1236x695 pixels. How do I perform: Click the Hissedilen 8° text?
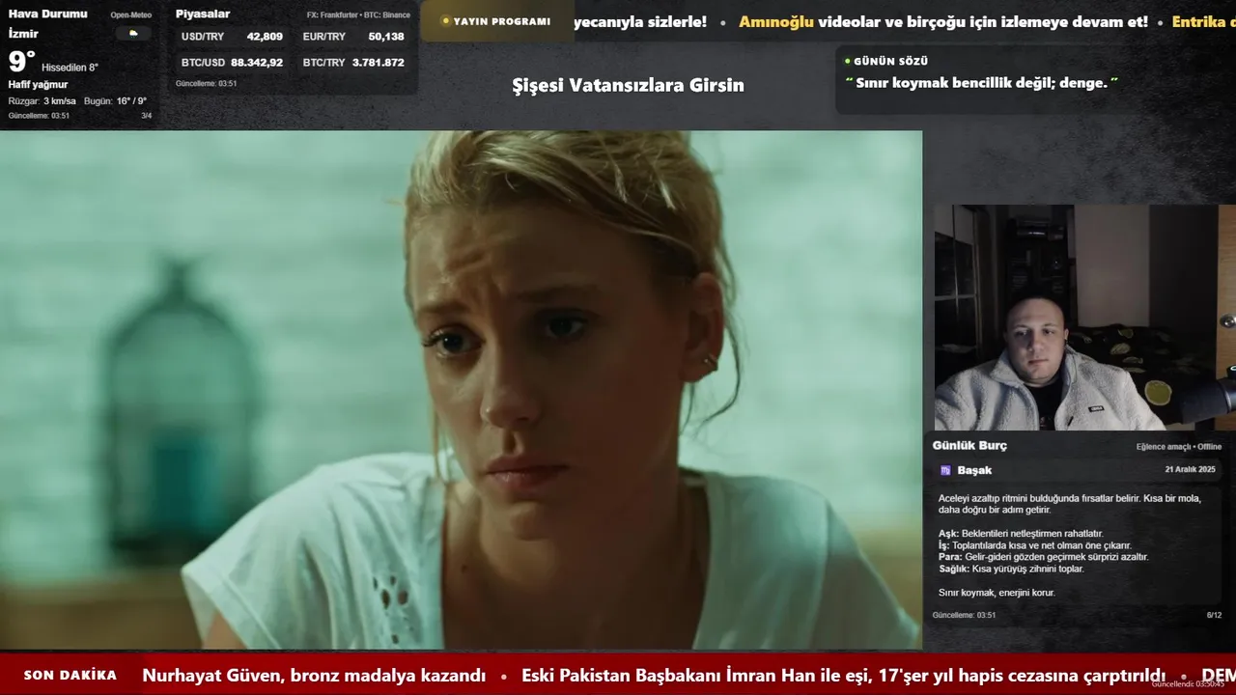(x=70, y=68)
